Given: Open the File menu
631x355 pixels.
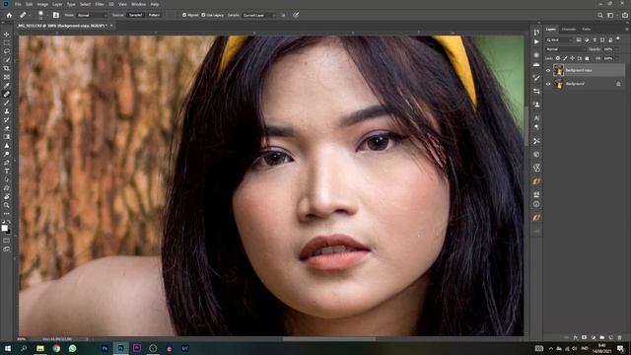Looking at the screenshot, I should click(x=18, y=4).
